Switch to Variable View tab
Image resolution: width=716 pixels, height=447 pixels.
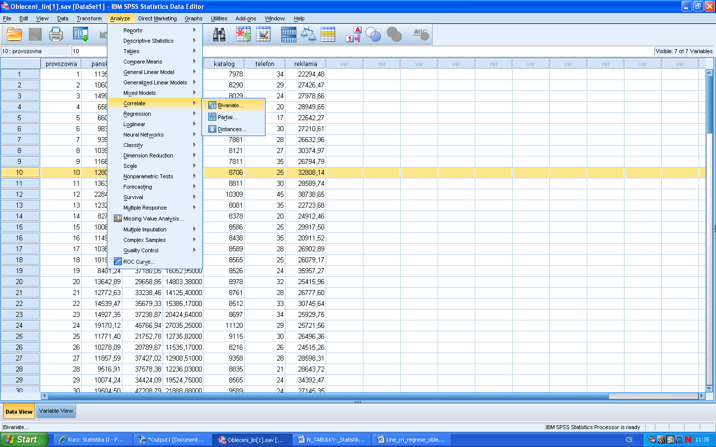click(56, 411)
